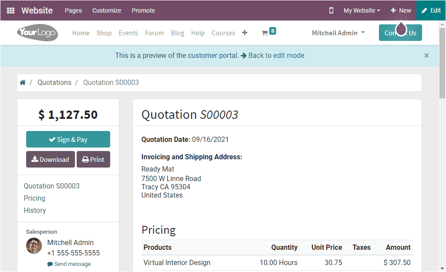
Task: Go to the Shop page
Action: pyautogui.click(x=104, y=33)
